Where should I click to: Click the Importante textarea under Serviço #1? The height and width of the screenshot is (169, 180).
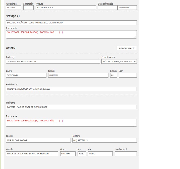(71, 34)
